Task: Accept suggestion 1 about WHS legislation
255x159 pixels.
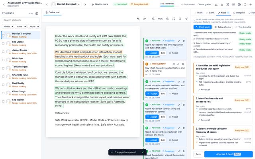Action: click(152, 53)
